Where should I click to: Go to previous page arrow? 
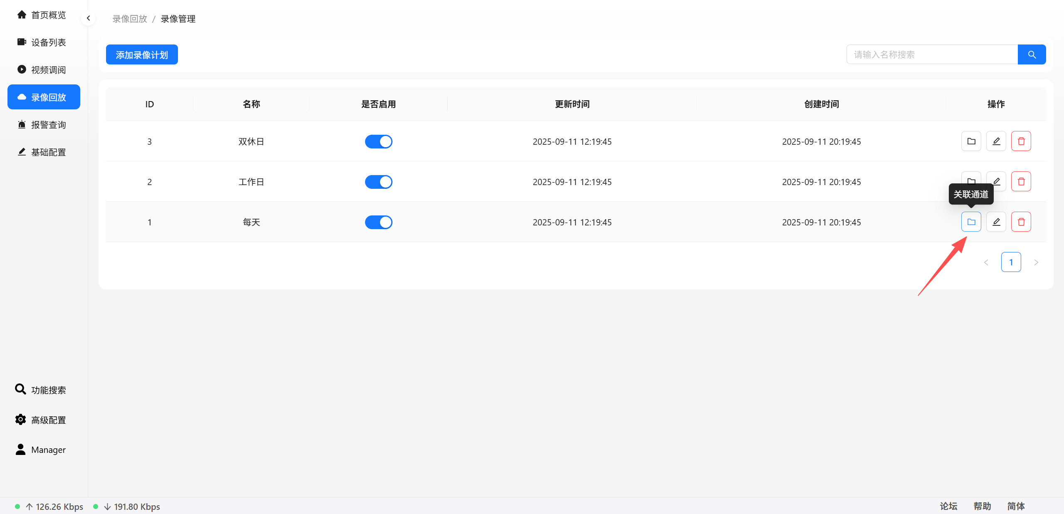[x=986, y=262]
